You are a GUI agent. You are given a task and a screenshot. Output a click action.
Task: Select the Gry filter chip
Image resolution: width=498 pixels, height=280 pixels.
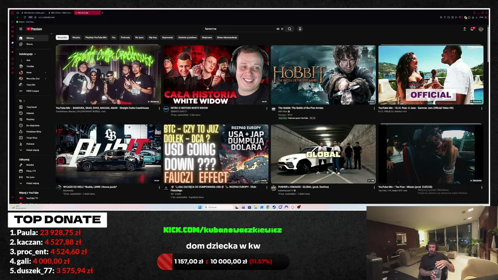(x=114, y=38)
